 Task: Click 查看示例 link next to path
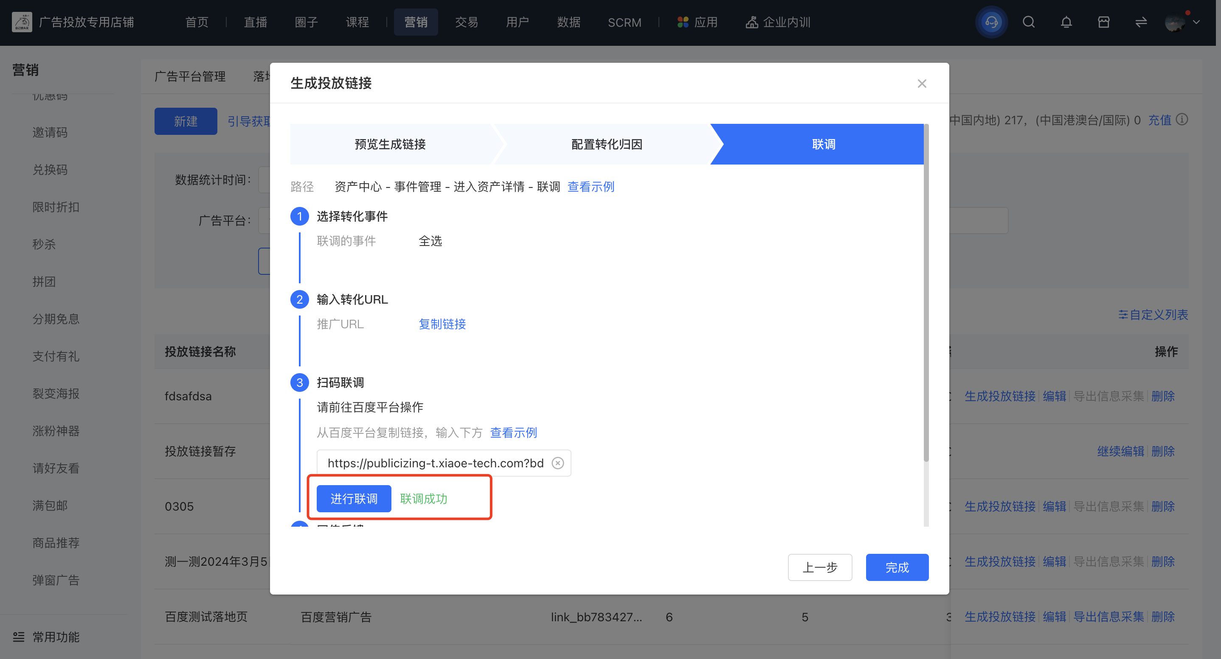click(x=591, y=187)
